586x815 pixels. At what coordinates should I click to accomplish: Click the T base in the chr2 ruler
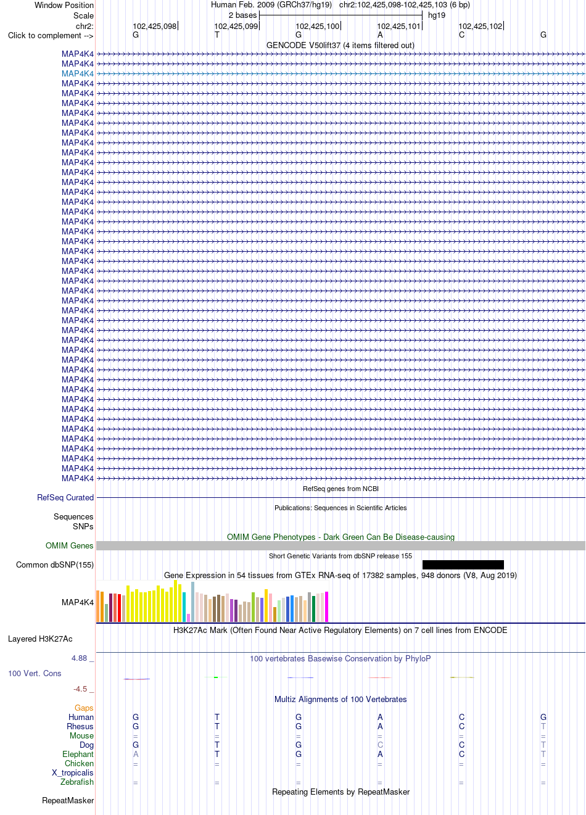217,35
